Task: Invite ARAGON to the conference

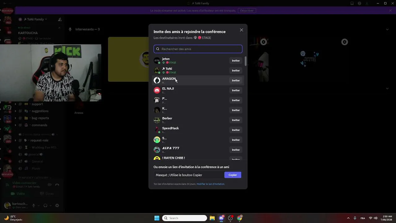Action: [x=236, y=81]
